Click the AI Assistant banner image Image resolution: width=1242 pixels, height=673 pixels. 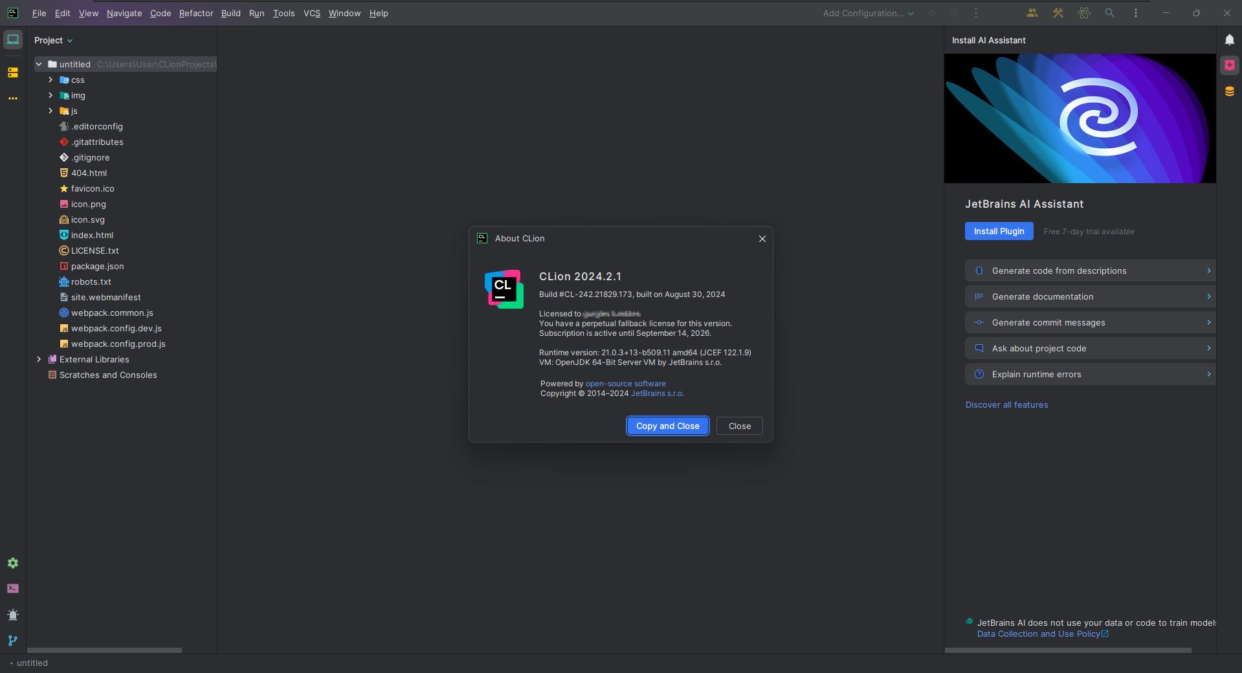point(1080,118)
